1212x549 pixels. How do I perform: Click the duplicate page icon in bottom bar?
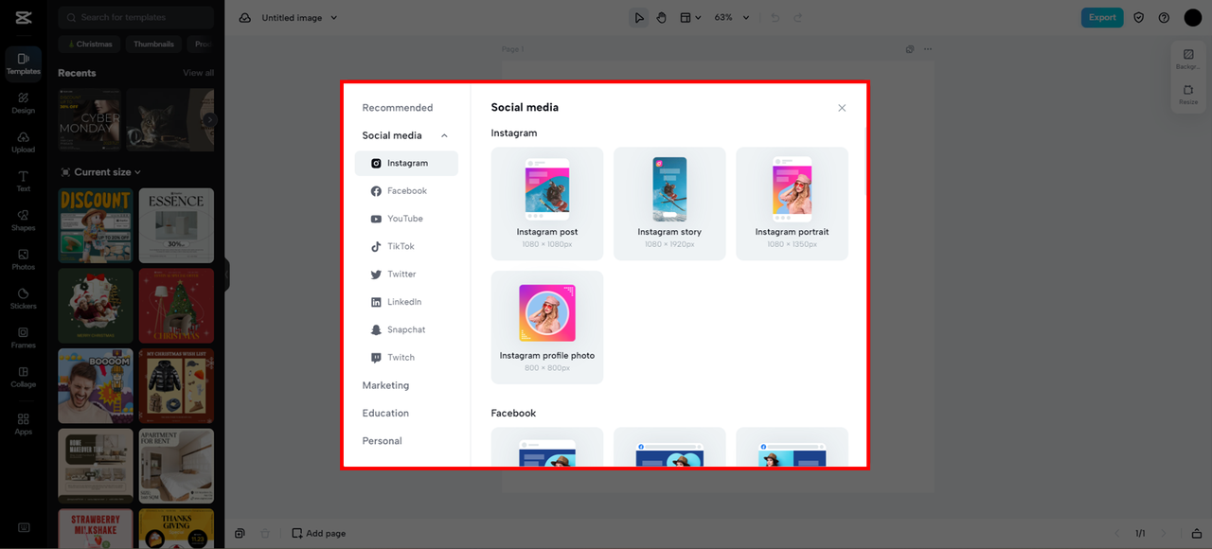241,533
